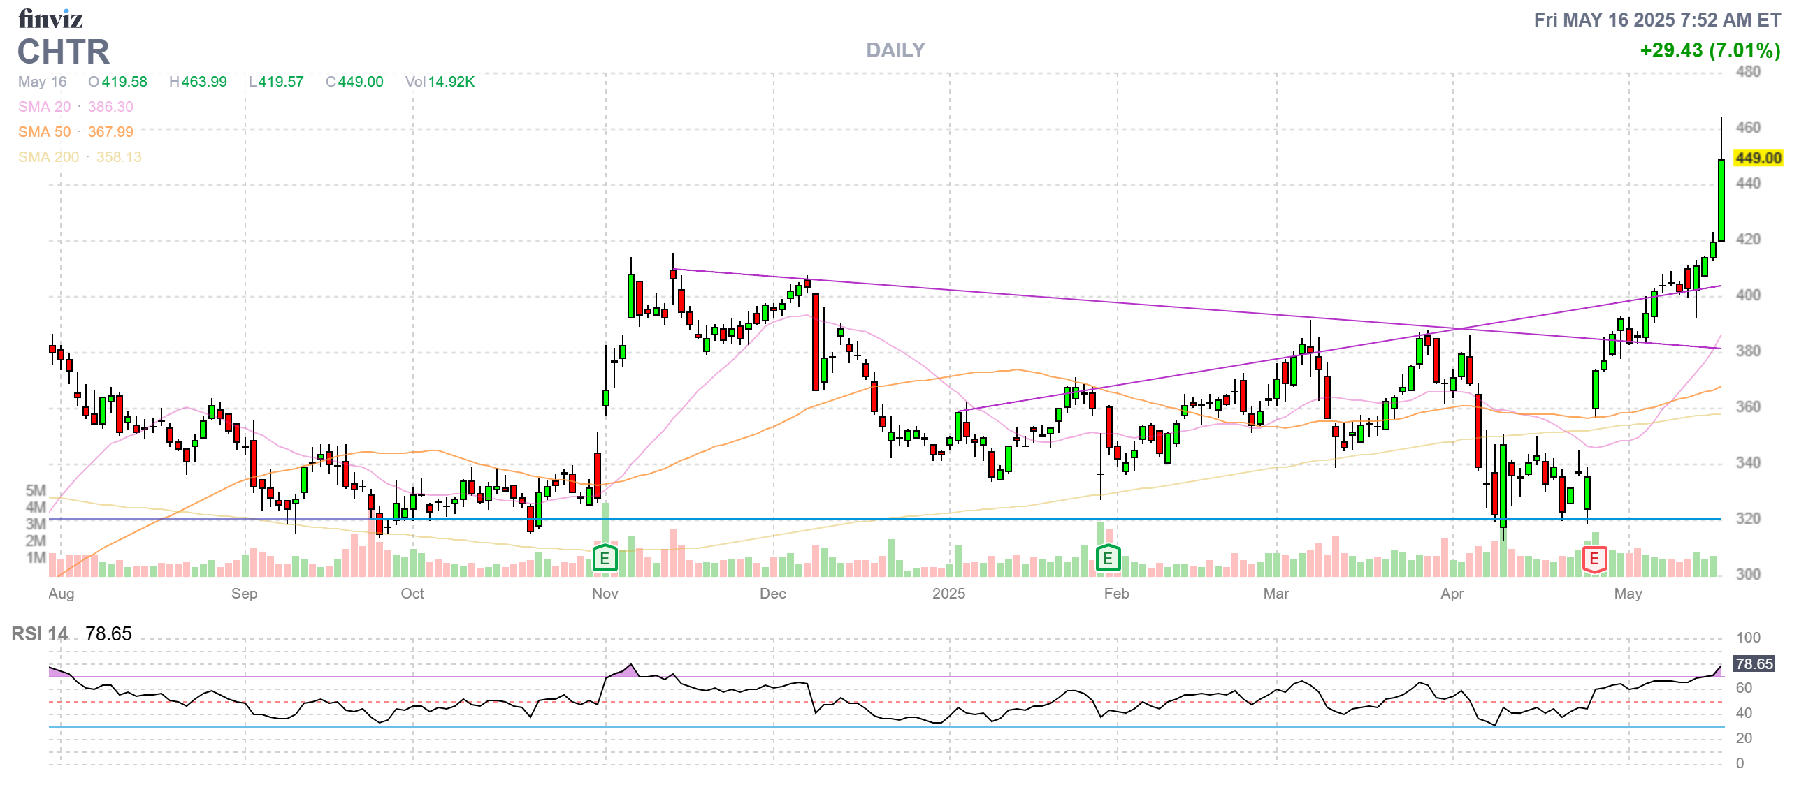Click the Vol 14.92K readout
1799x785 pixels.
click(440, 82)
